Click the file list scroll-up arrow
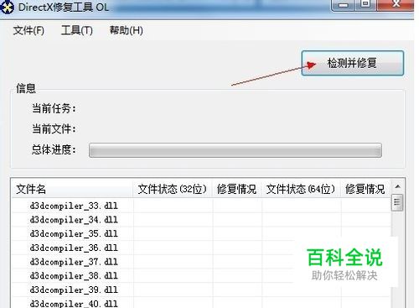This screenshot has width=419, height=308. pyautogui.click(x=397, y=186)
